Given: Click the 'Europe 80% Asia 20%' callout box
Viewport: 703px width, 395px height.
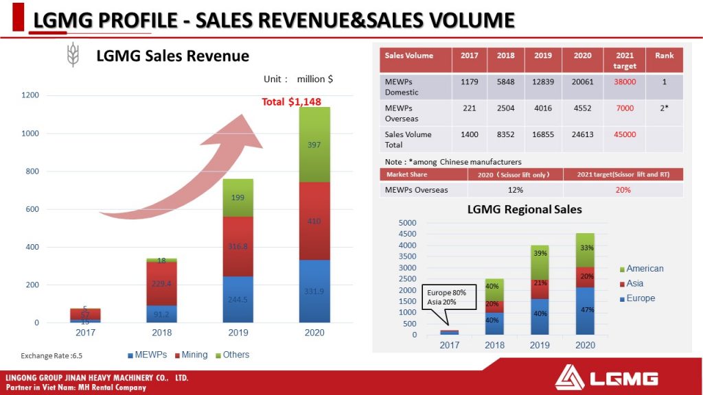Looking at the screenshot, I should [449, 298].
